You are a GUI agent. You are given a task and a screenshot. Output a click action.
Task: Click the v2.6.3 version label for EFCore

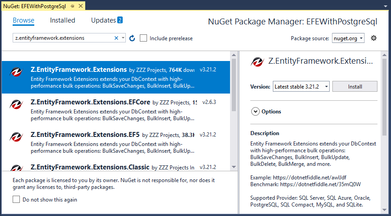pyautogui.click(x=209, y=102)
